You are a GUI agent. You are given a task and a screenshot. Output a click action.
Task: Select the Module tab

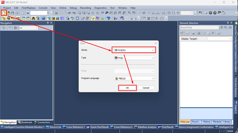pos(217,122)
